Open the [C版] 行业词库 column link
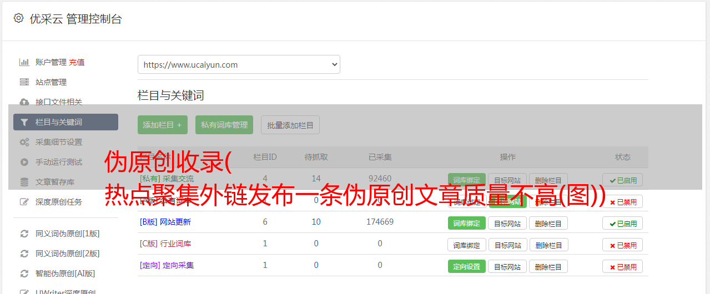 [165, 244]
